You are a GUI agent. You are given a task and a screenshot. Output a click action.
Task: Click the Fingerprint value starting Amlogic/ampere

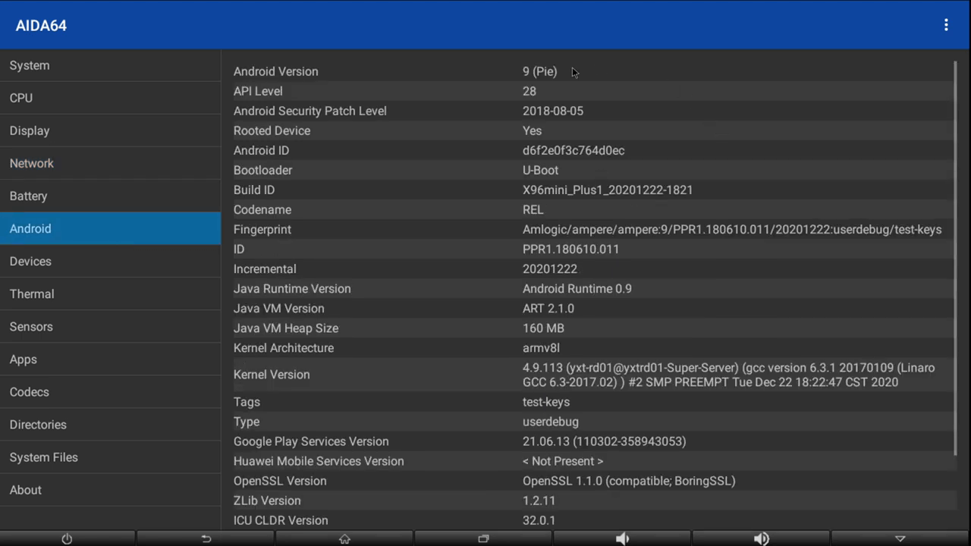pyautogui.click(x=732, y=229)
